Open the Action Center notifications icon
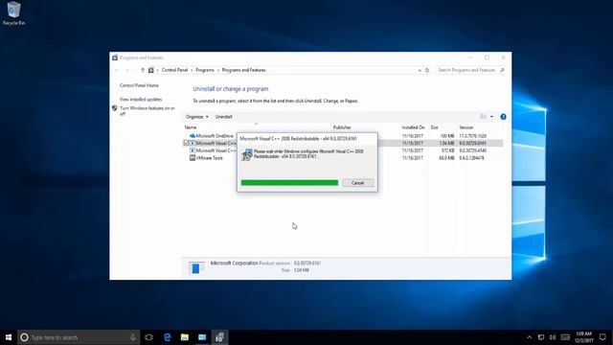Viewport: 613px width, 345px height. pyautogui.click(x=602, y=337)
